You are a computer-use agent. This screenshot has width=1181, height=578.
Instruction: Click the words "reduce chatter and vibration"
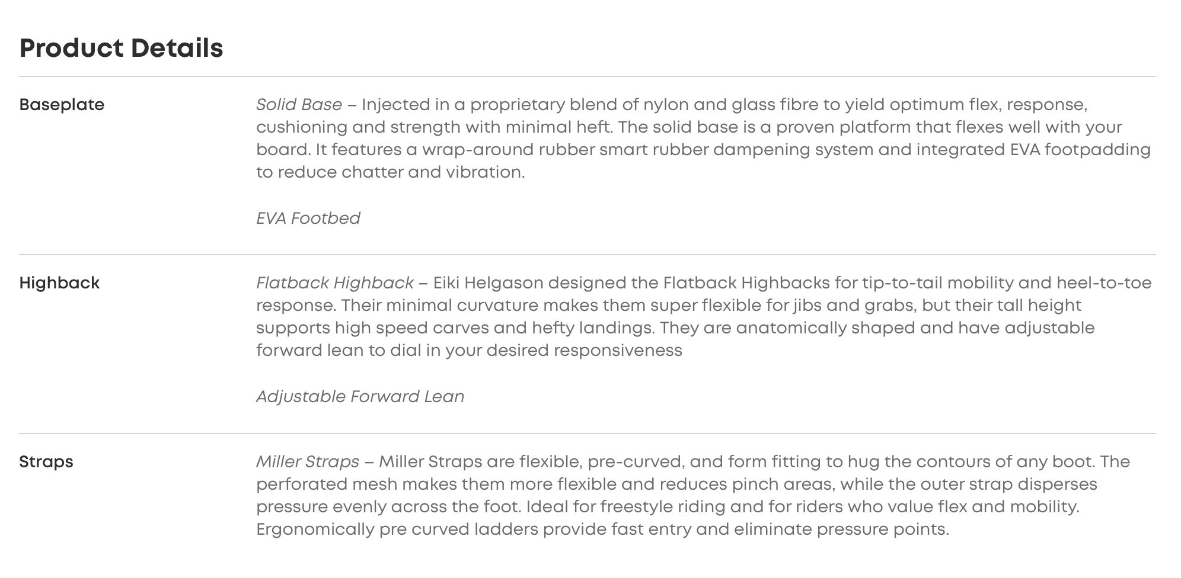click(401, 172)
